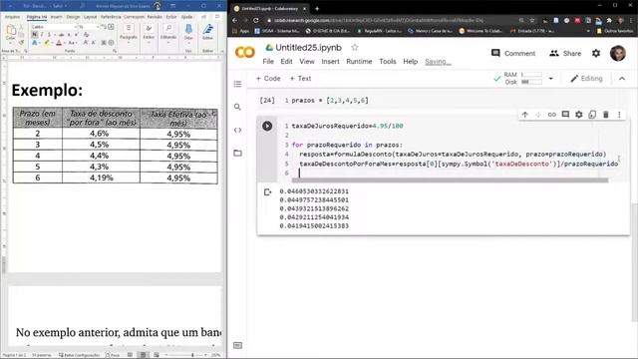Open Colab Tools menu
Viewport: 638px width, 359px height.
click(388, 62)
